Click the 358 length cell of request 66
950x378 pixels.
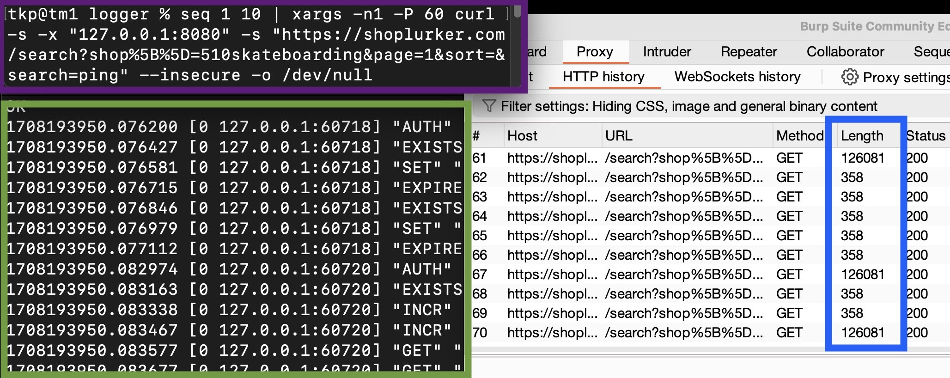pos(852,255)
